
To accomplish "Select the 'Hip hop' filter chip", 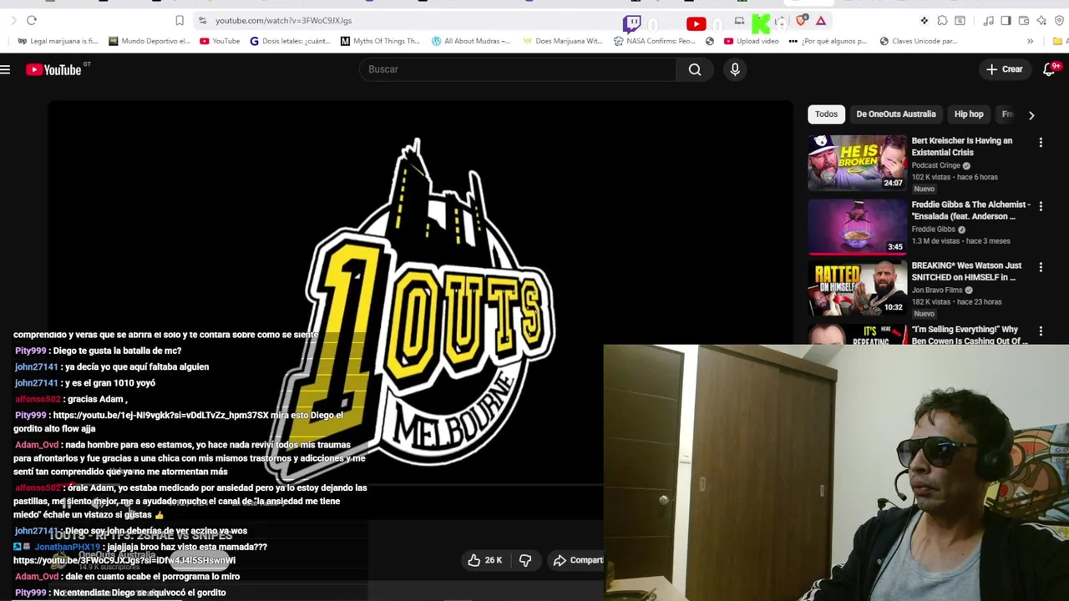I will 969,114.
